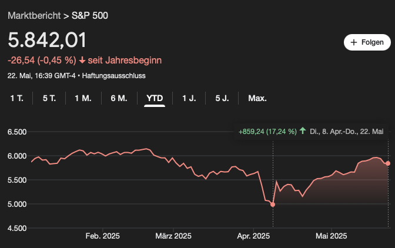Click the chart marker at 8. Apr. low
395x248 pixels.
click(x=273, y=205)
